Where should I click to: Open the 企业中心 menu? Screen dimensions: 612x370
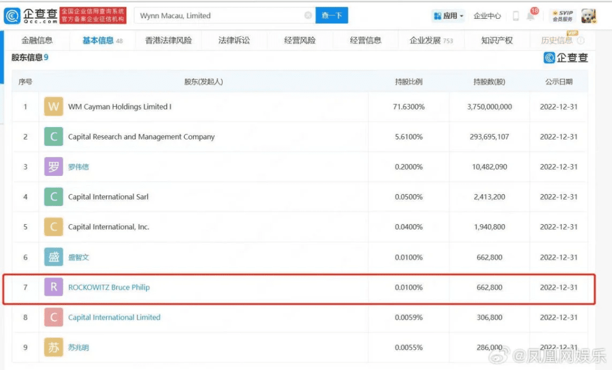(487, 16)
